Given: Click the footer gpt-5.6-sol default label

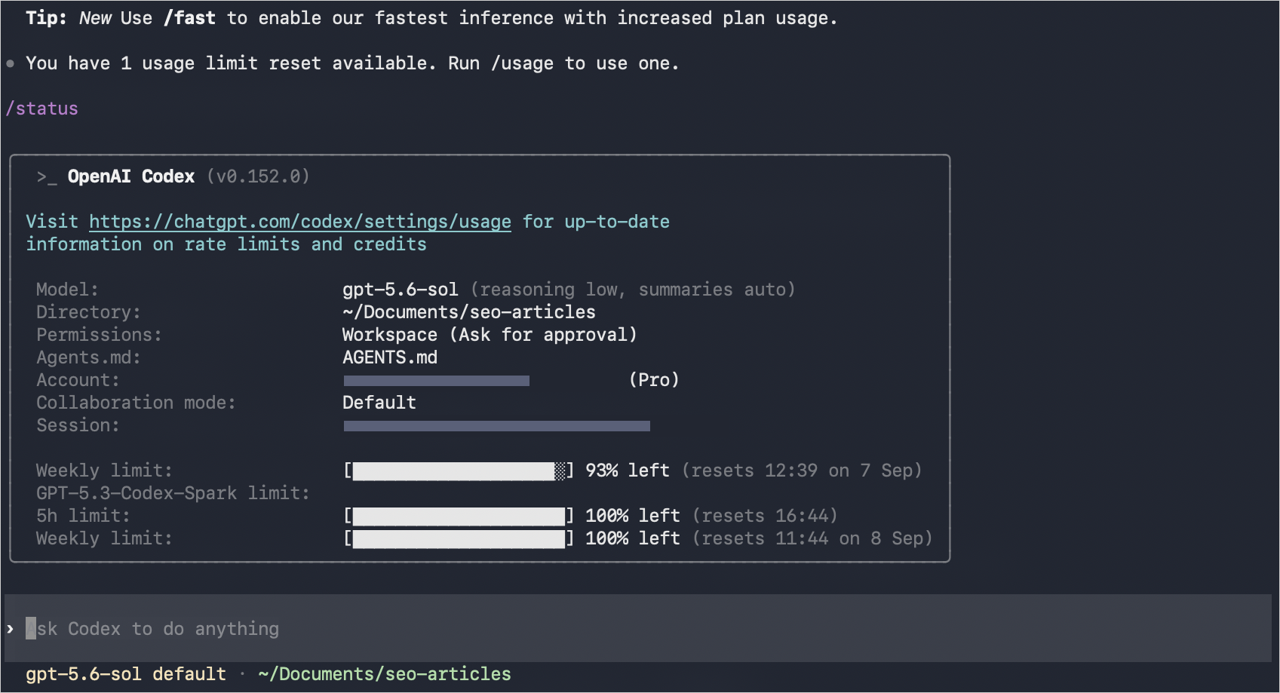Looking at the screenshot, I should coord(126,674).
